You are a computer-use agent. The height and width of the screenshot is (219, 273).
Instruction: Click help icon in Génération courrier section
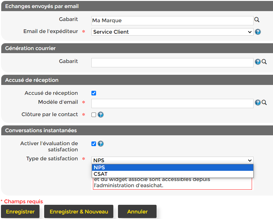pyautogui.click(x=258, y=62)
